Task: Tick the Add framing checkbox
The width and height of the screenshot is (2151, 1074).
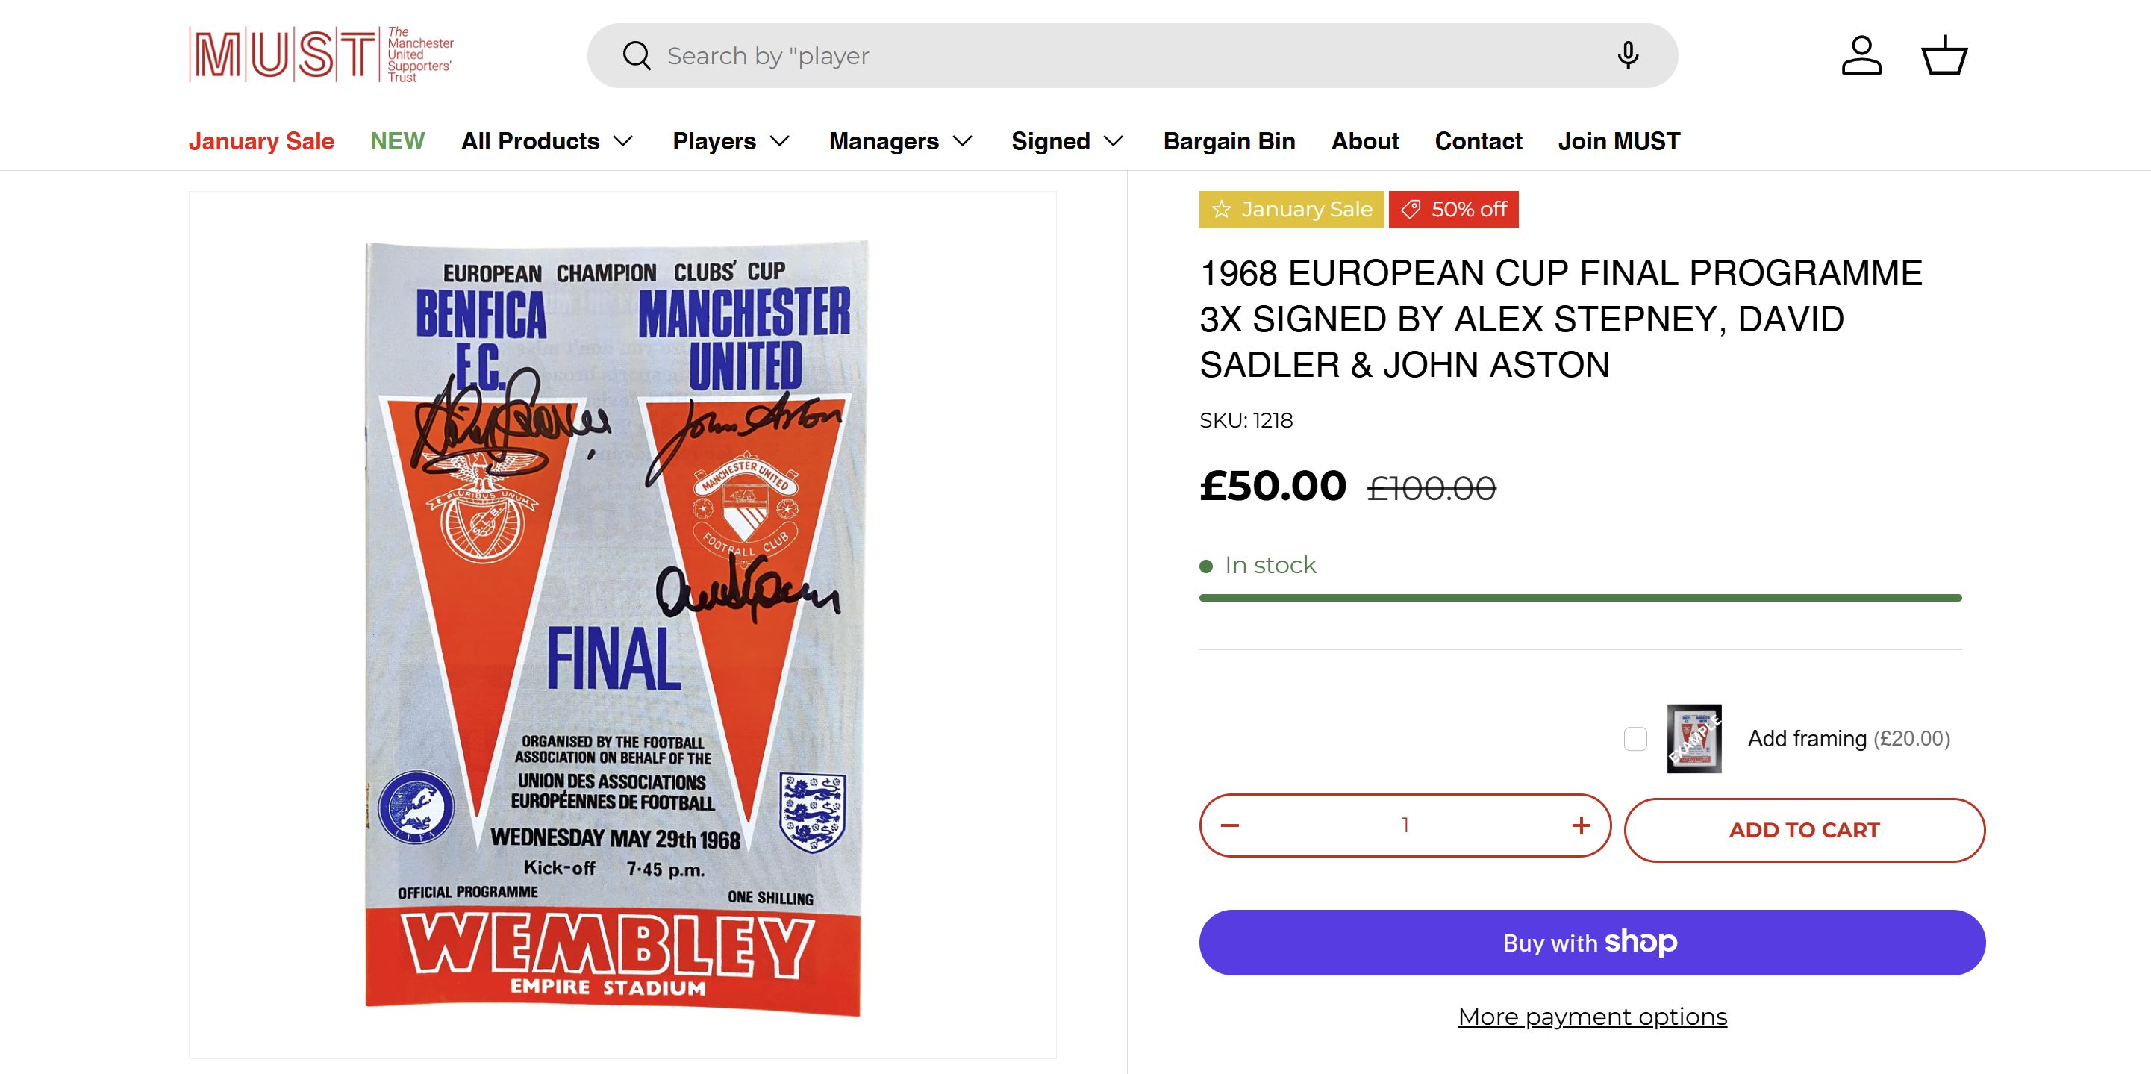Action: pos(1635,738)
